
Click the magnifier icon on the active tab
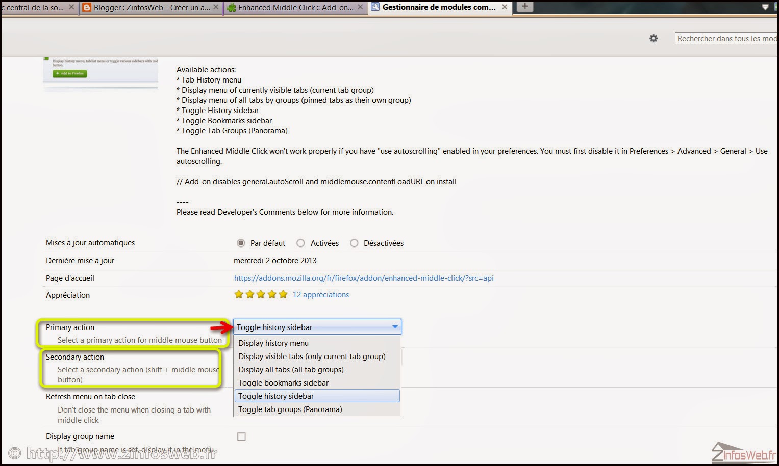pos(376,7)
